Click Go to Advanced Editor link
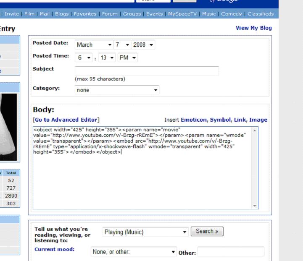The image size is (303, 261). (x=66, y=120)
